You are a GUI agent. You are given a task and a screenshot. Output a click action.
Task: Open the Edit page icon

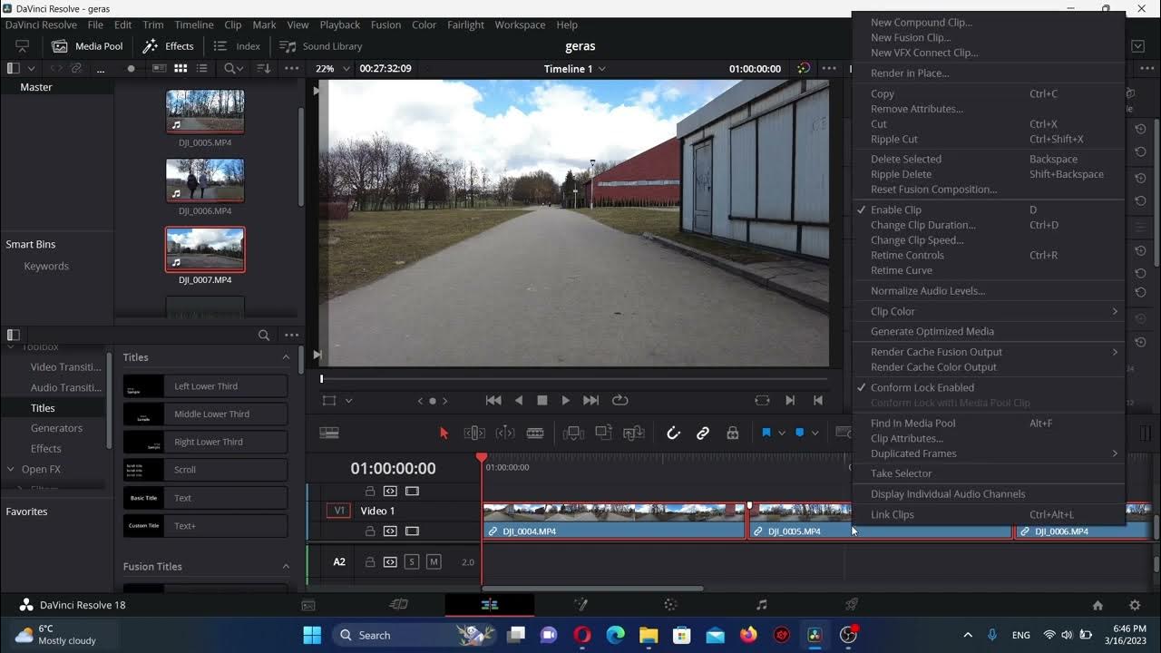[x=490, y=605]
